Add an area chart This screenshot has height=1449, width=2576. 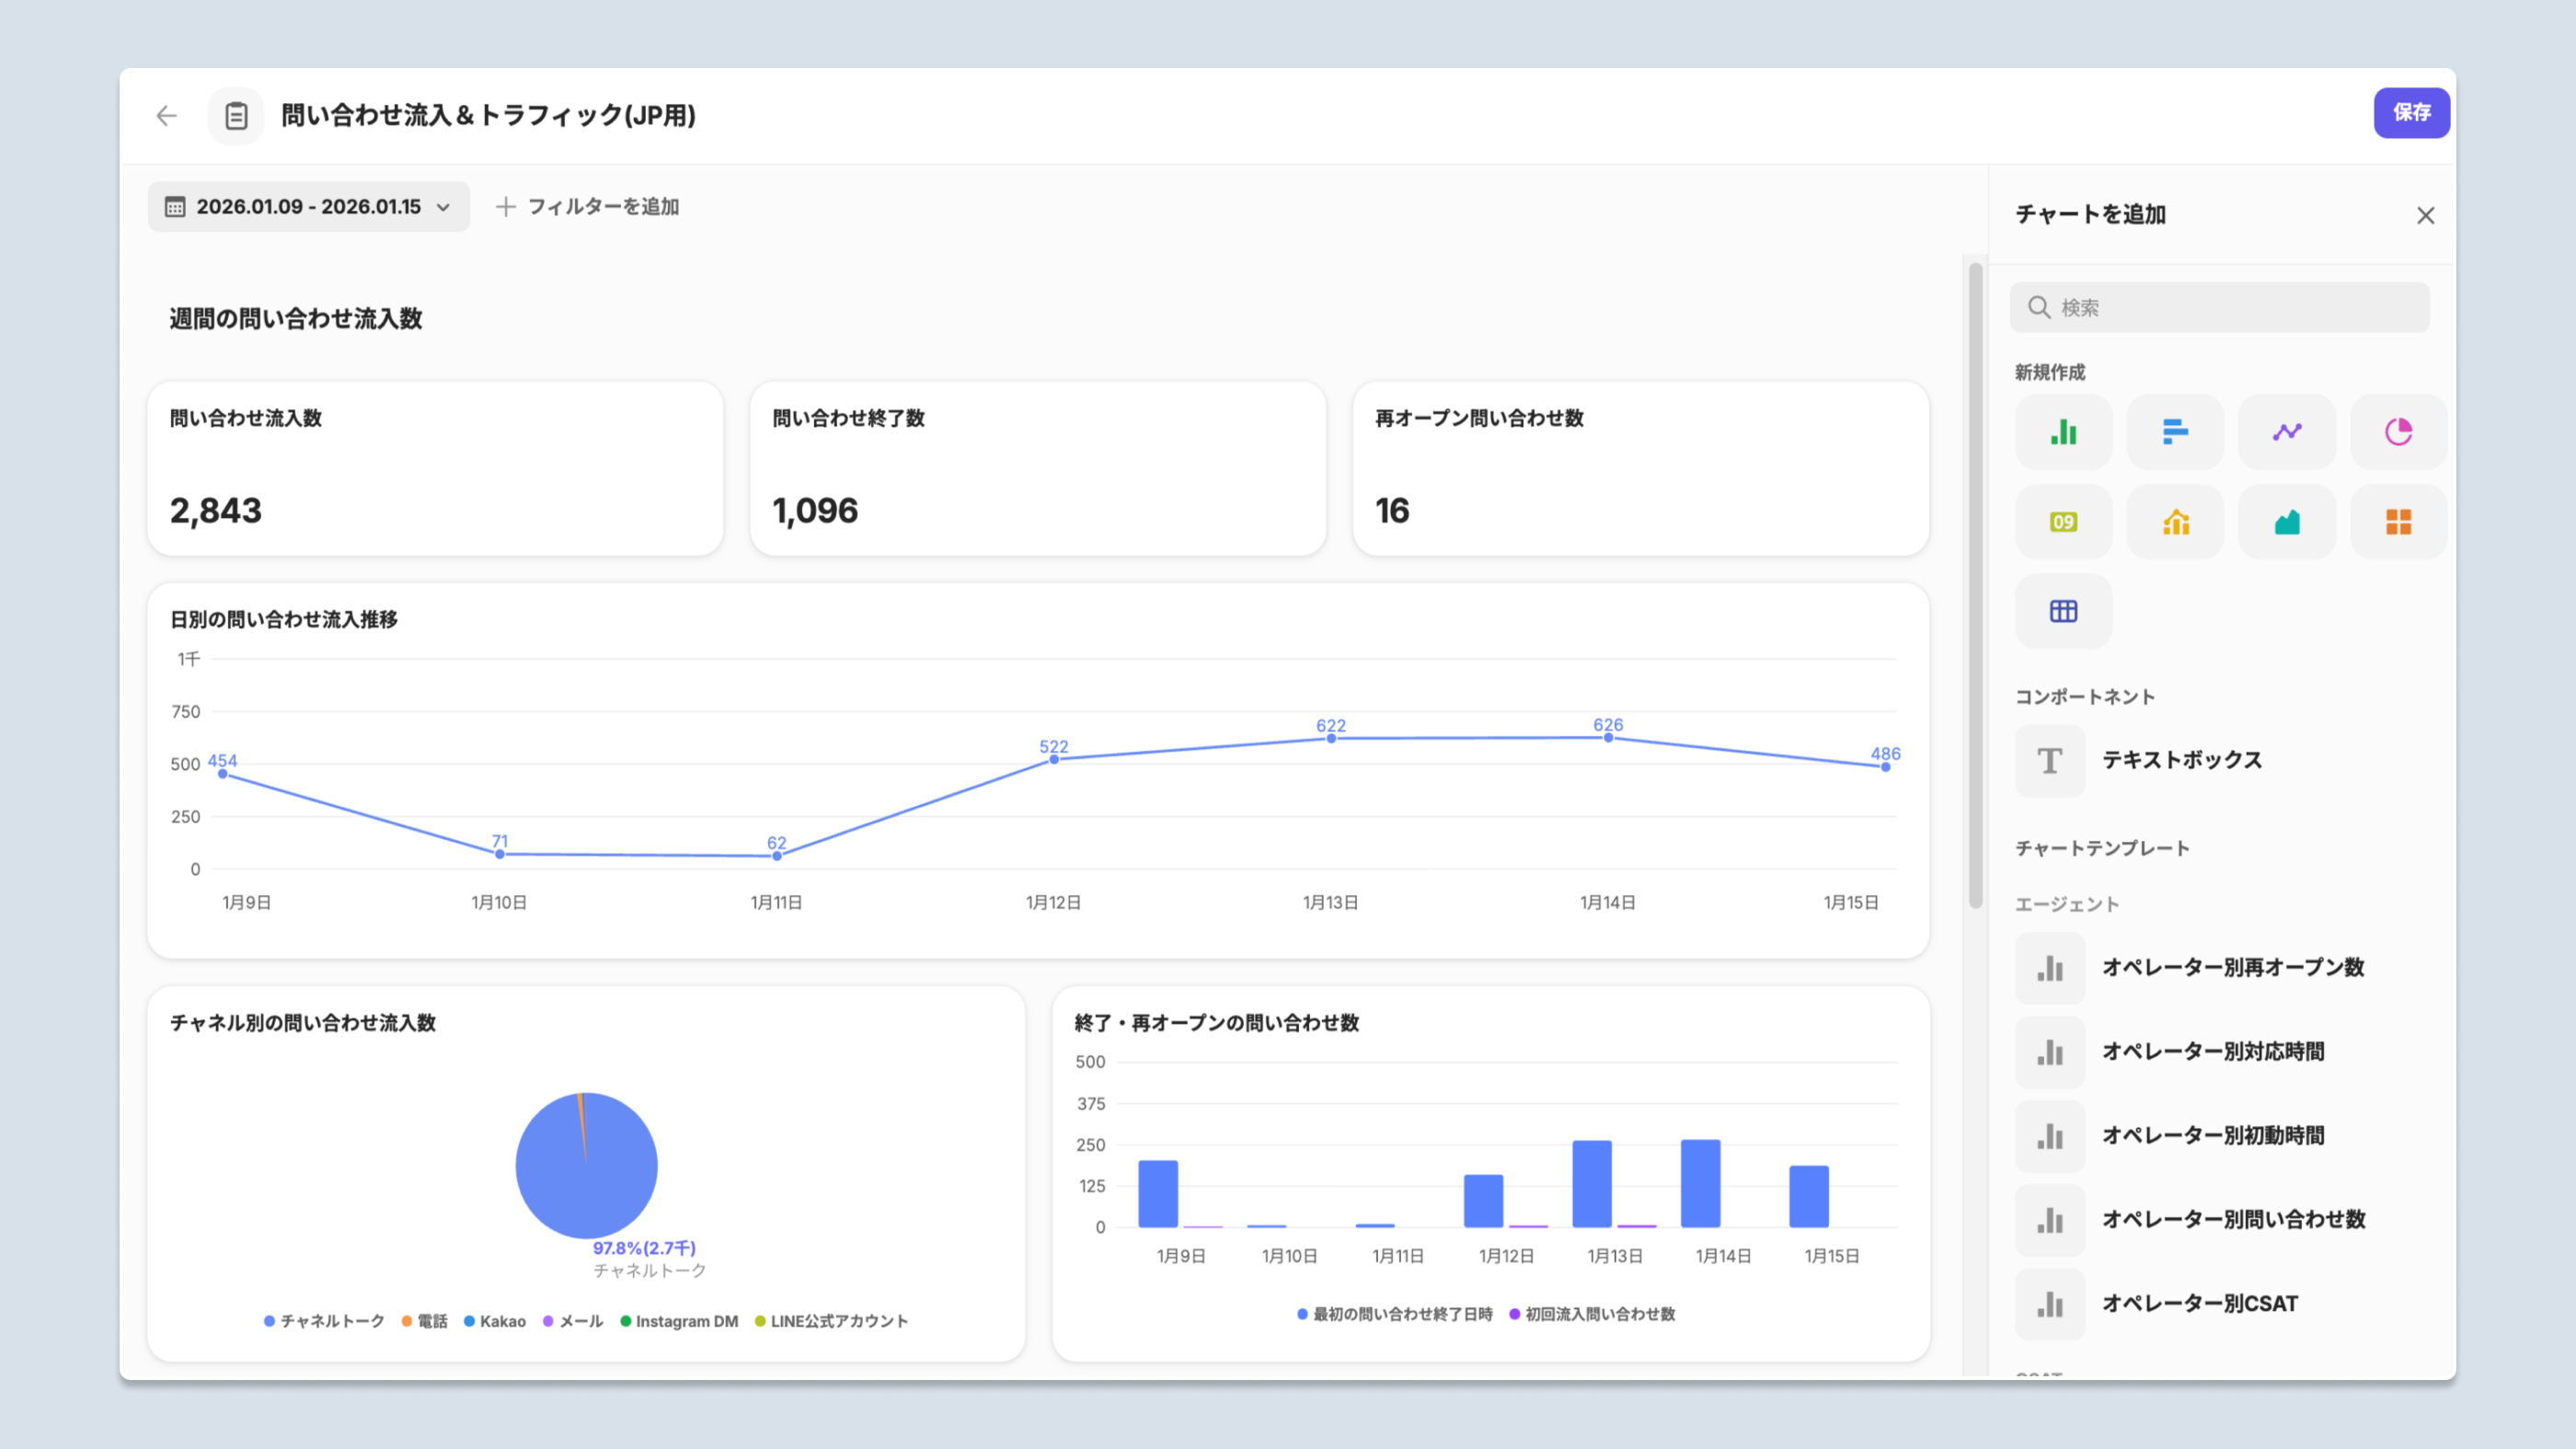click(2287, 522)
